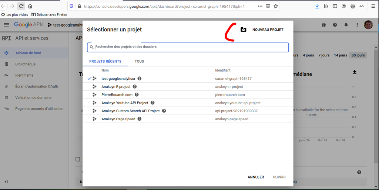Switch to TOUS tab
The width and height of the screenshot is (379, 190).
139,61
